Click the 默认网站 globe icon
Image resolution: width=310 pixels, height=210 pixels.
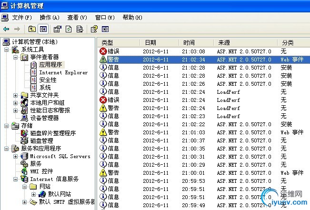pyautogui.click(x=42, y=194)
